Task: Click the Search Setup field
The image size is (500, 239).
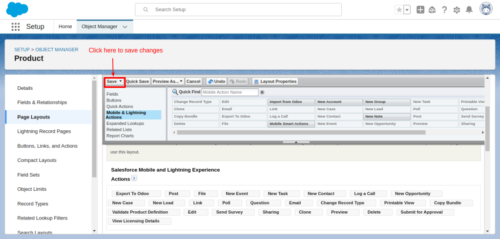Action: 238,10
